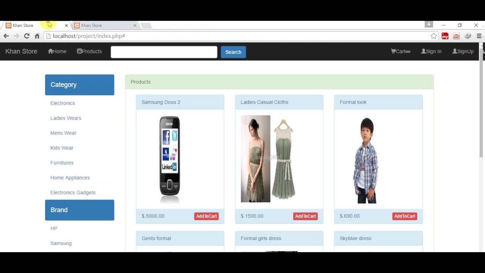Select Kids Wear category
Viewport: 485px width, 273px height.
pyautogui.click(x=62, y=148)
